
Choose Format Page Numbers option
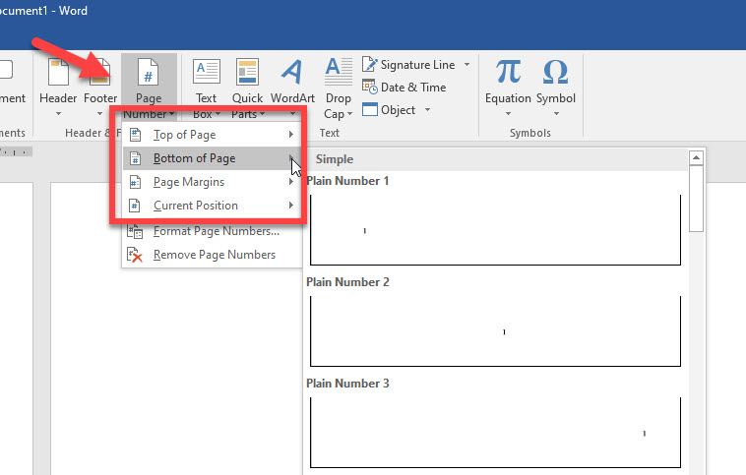tap(216, 231)
